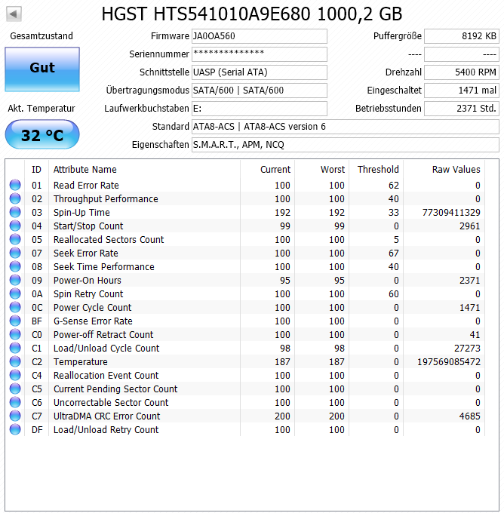Click raw value 4685 for UltraDMA CRC
Screen dimensions: 504x513
(x=469, y=416)
